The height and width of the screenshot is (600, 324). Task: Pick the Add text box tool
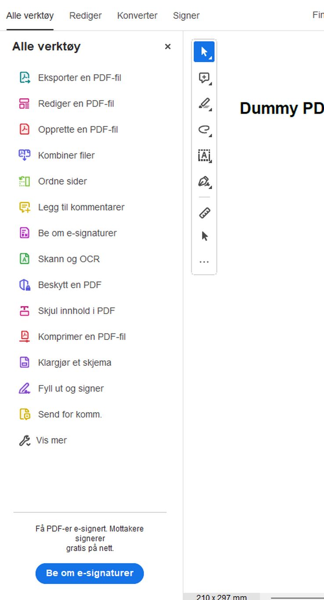(x=203, y=156)
